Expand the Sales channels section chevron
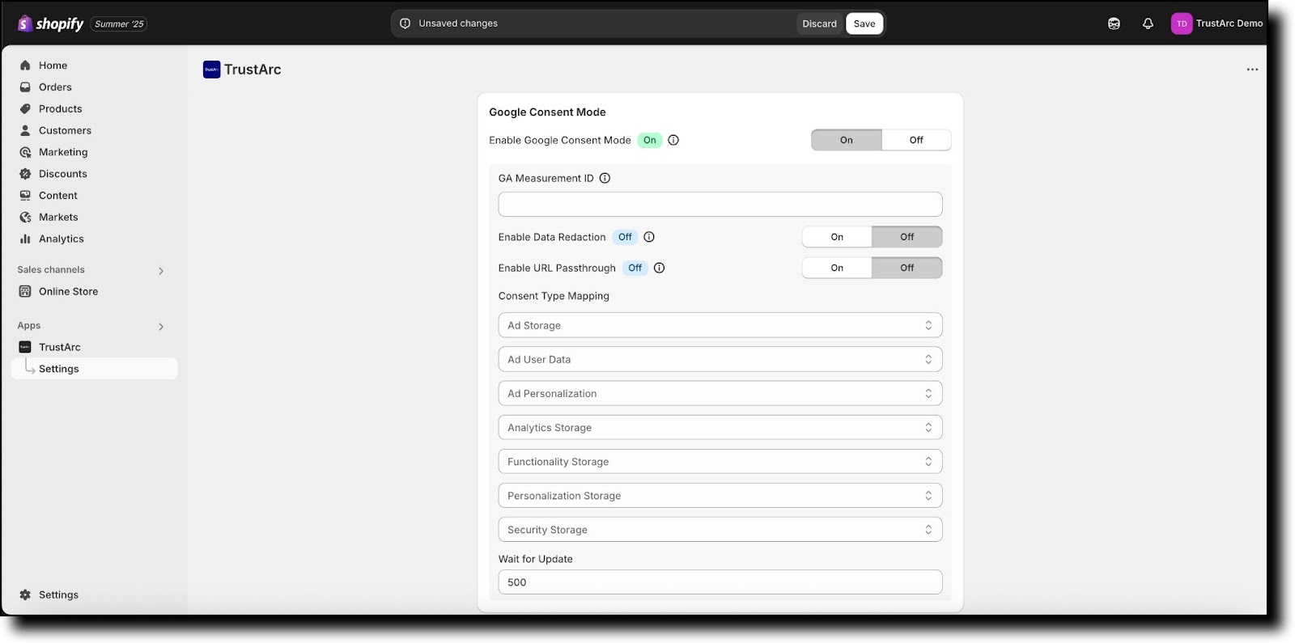 161,271
